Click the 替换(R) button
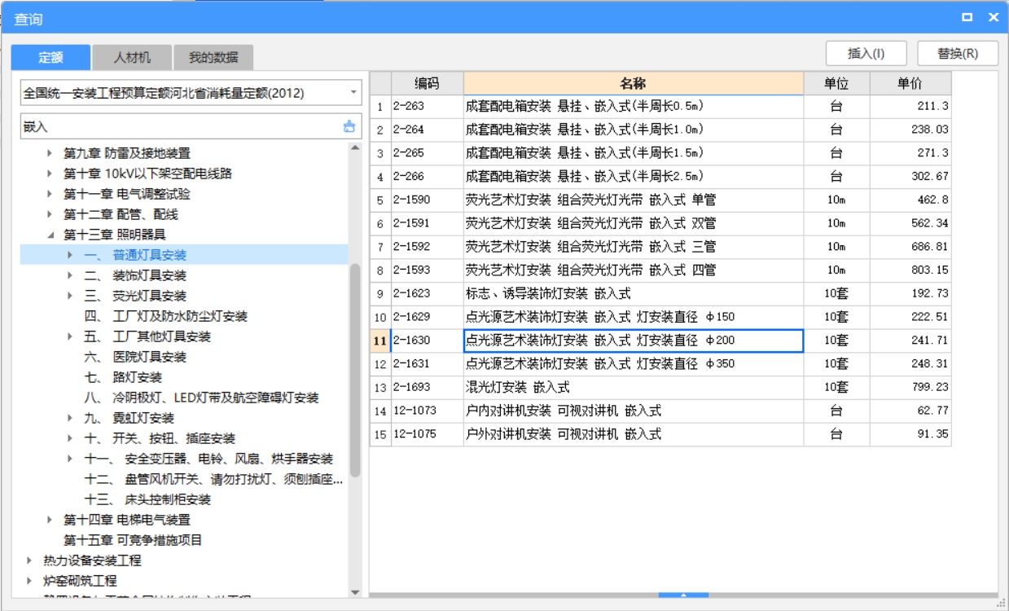 pos(958,54)
